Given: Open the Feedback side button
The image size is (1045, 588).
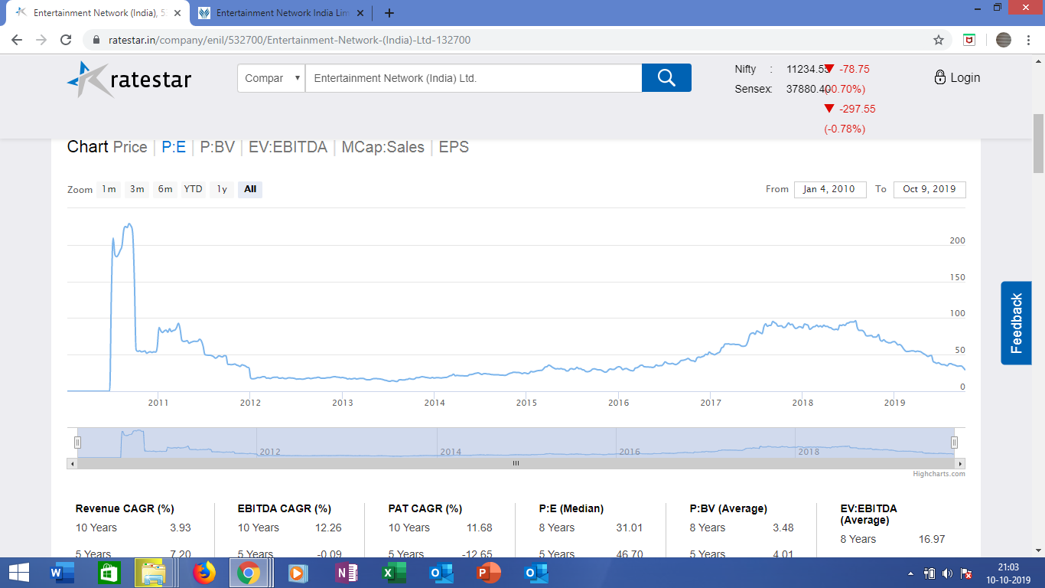Looking at the screenshot, I should 1016,323.
